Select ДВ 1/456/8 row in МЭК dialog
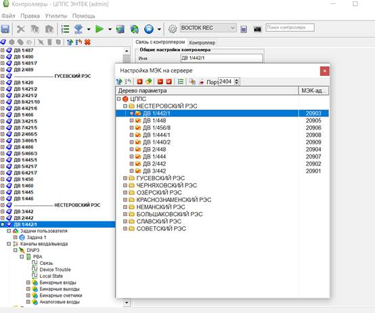 (222, 128)
